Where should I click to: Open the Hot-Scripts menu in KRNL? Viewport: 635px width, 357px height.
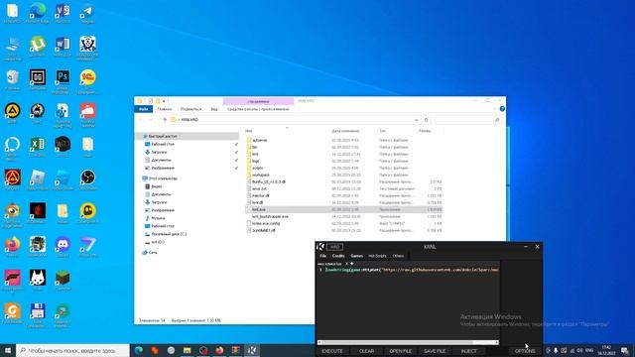tap(377, 256)
